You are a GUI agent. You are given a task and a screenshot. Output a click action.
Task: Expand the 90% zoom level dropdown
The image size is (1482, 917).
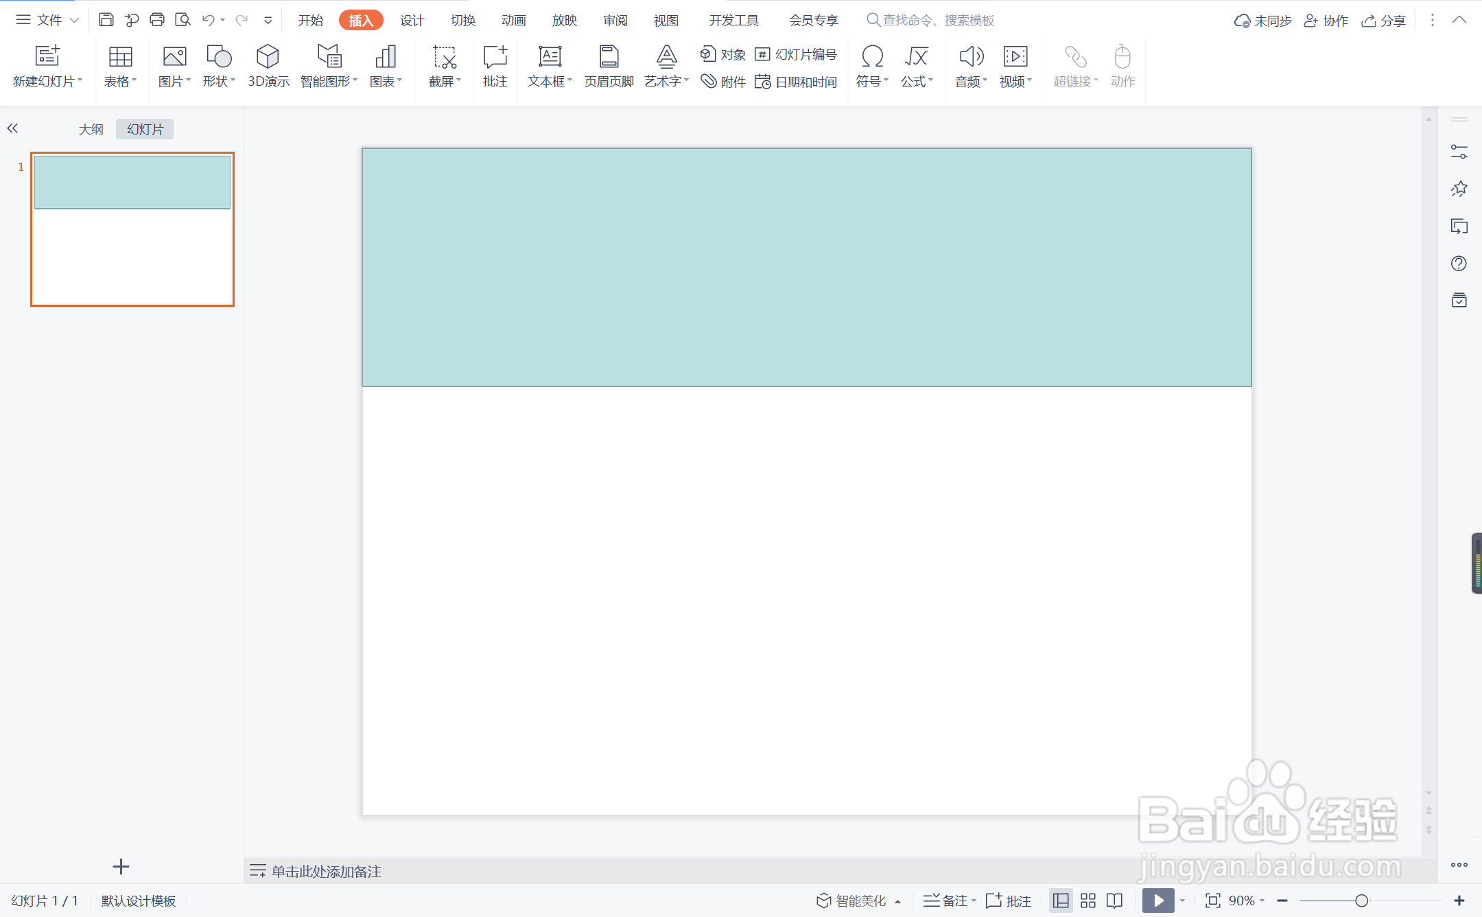[1246, 901]
